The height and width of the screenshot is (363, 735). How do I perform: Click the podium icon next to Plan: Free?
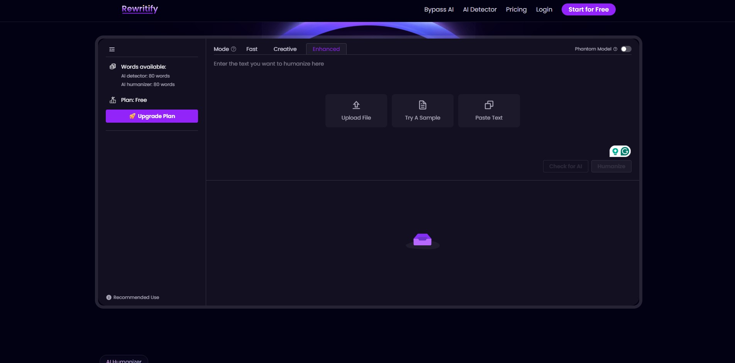click(112, 100)
